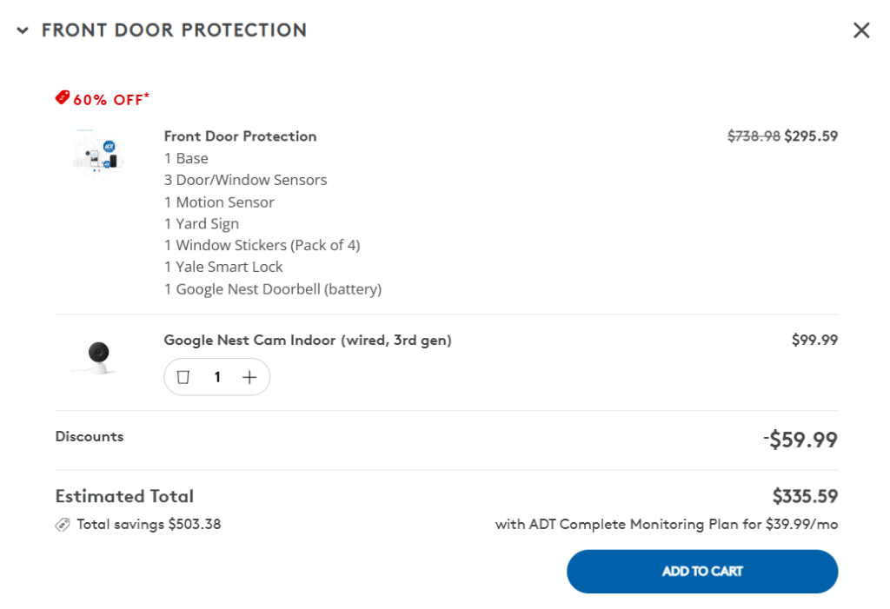Image resolution: width=890 pixels, height=609 pixels.
Task: Click the Google Nest Cam Indoor image
Action: [x=97, y=357]
